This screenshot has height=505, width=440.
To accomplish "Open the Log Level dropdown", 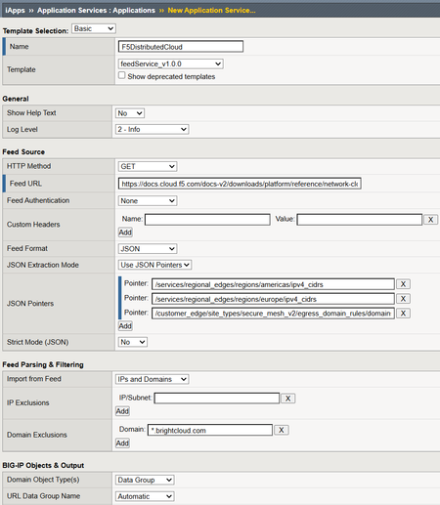I will coord(152,129).
